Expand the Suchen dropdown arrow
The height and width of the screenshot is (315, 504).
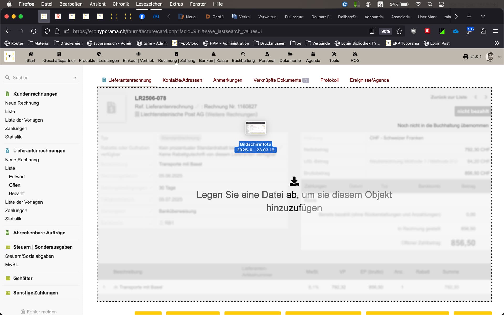click(x=75, y=78)
